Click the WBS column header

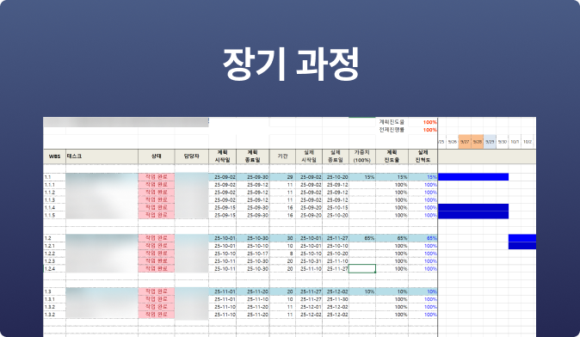pyautogui.click(x=54, y=156)
